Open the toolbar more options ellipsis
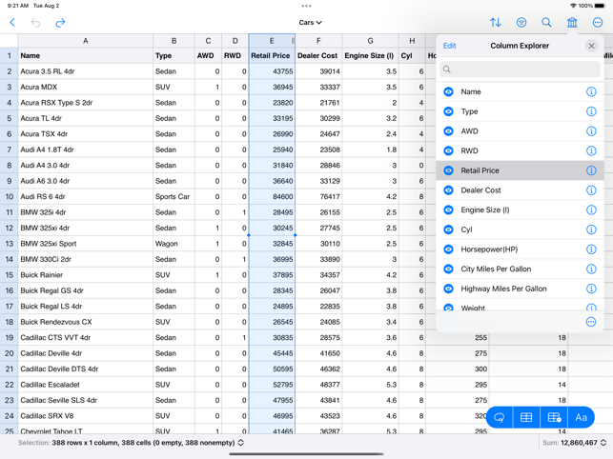The image size is (613, 459). tap(598, 22)
